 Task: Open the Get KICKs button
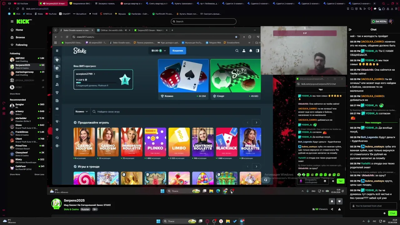point(379,22)
